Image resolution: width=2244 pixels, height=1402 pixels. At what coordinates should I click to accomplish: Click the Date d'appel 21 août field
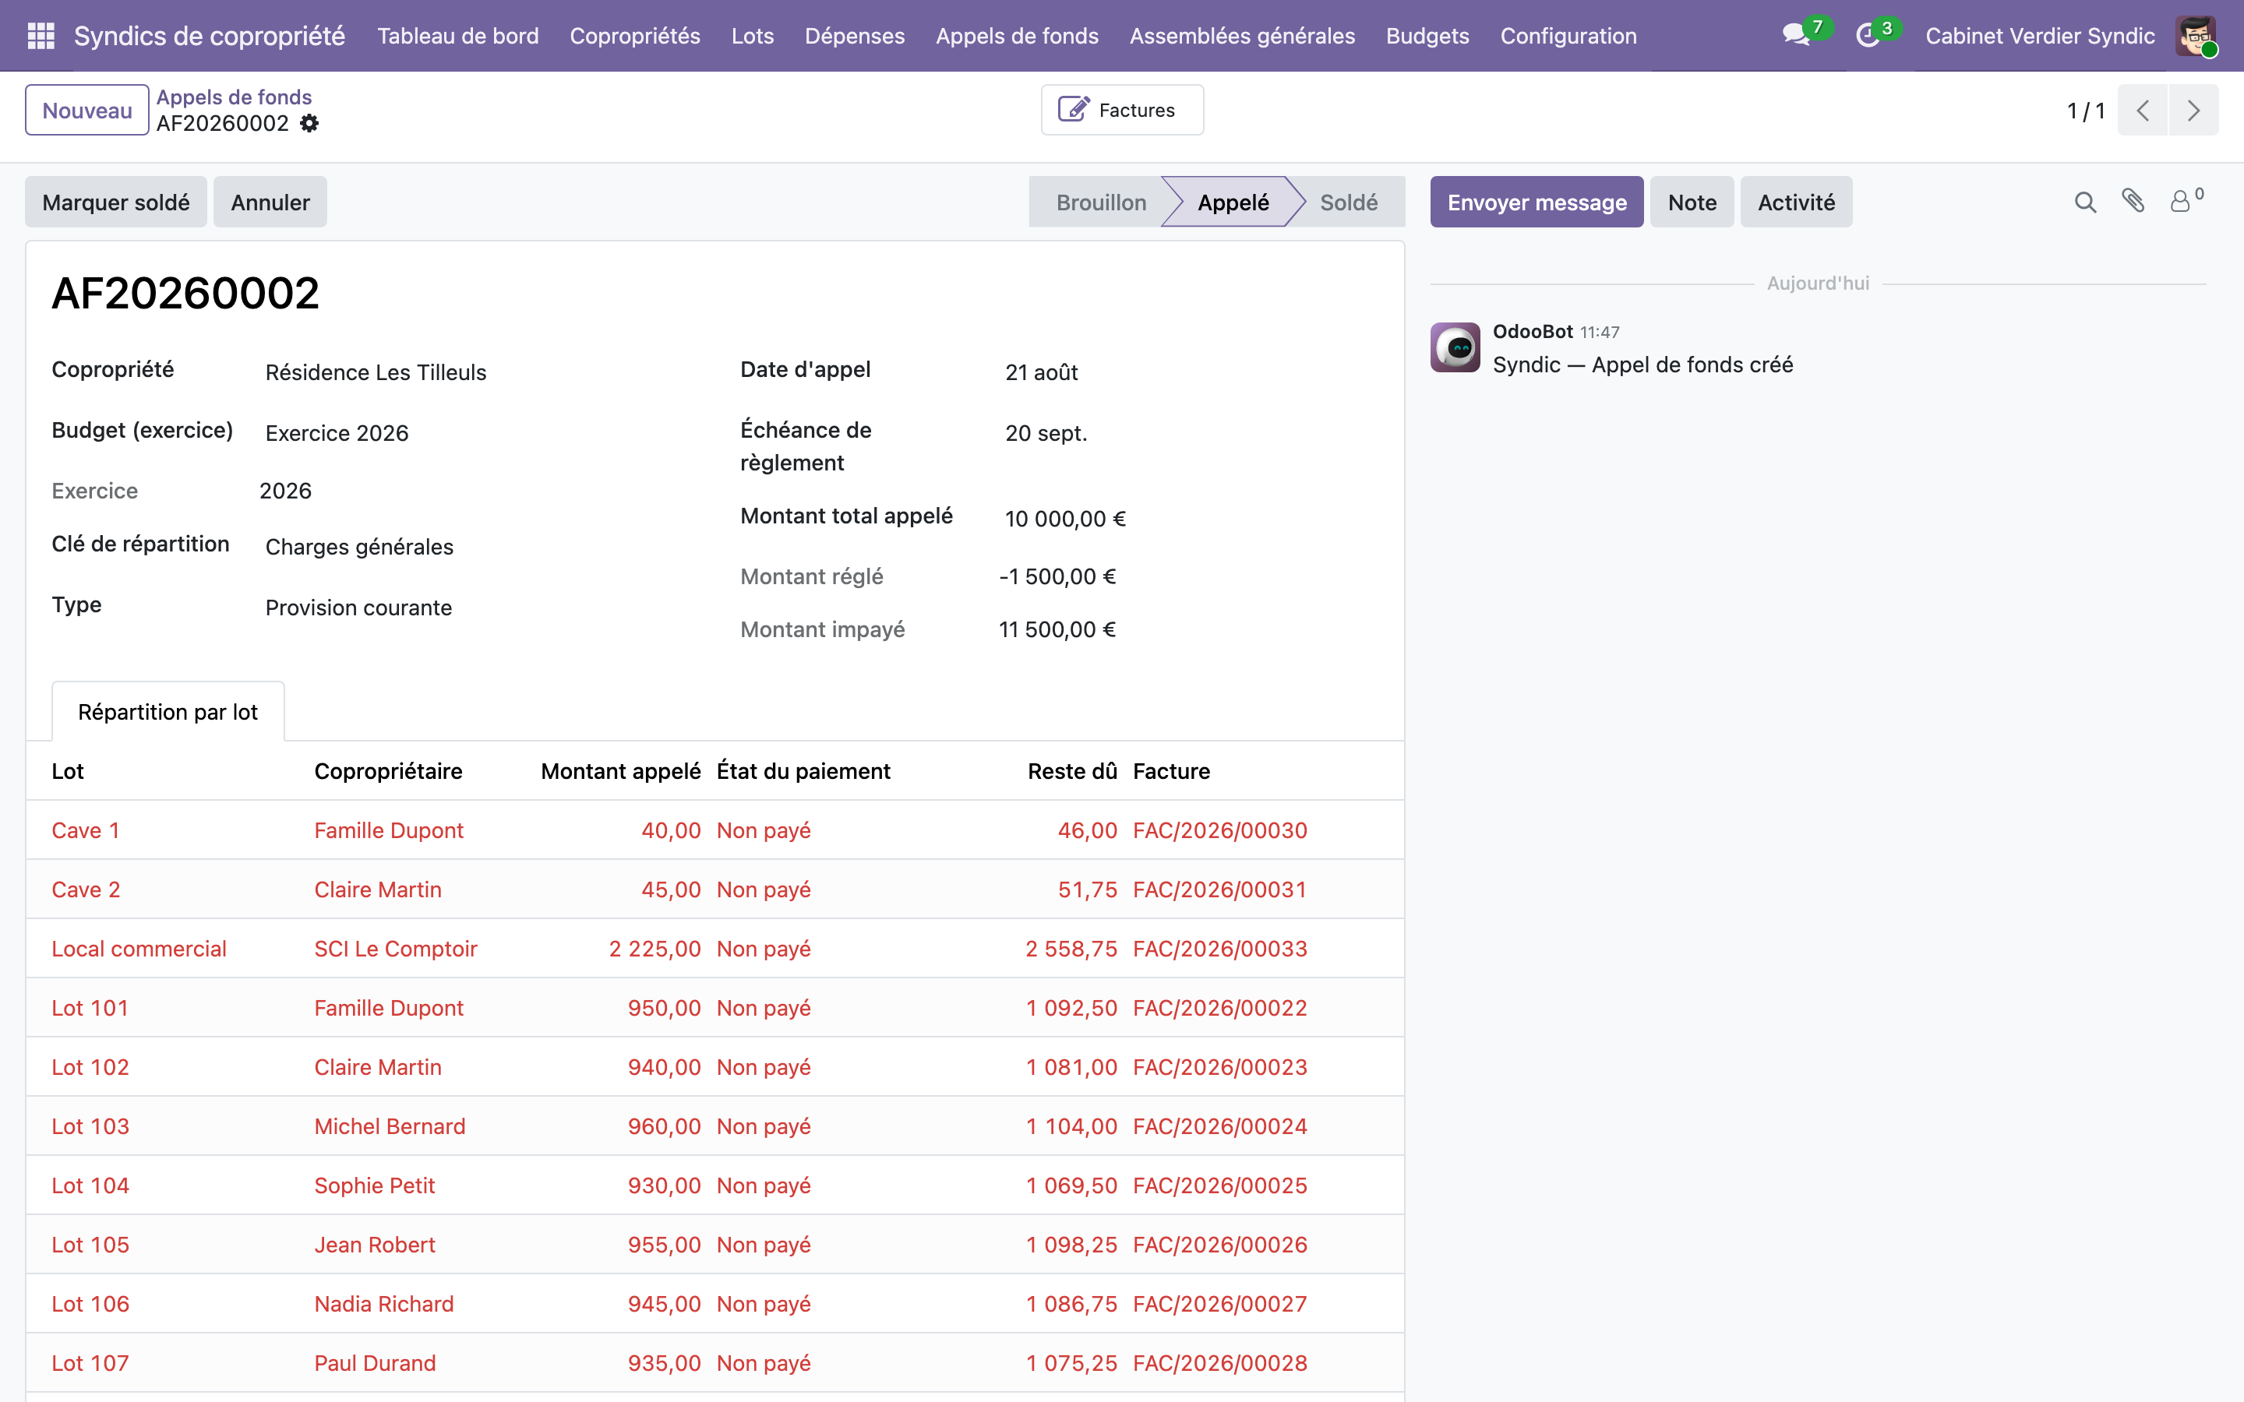[x=1041, y=372]
